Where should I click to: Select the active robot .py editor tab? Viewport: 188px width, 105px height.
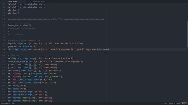[13, 1]
